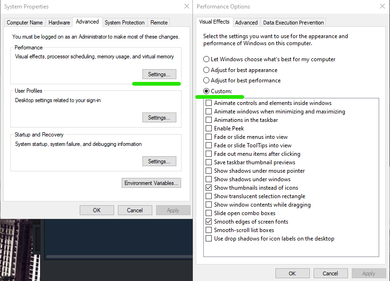Select Adjust for best appearance
Viewport: 390px width, 281px height.
click(x=240, y=70)
